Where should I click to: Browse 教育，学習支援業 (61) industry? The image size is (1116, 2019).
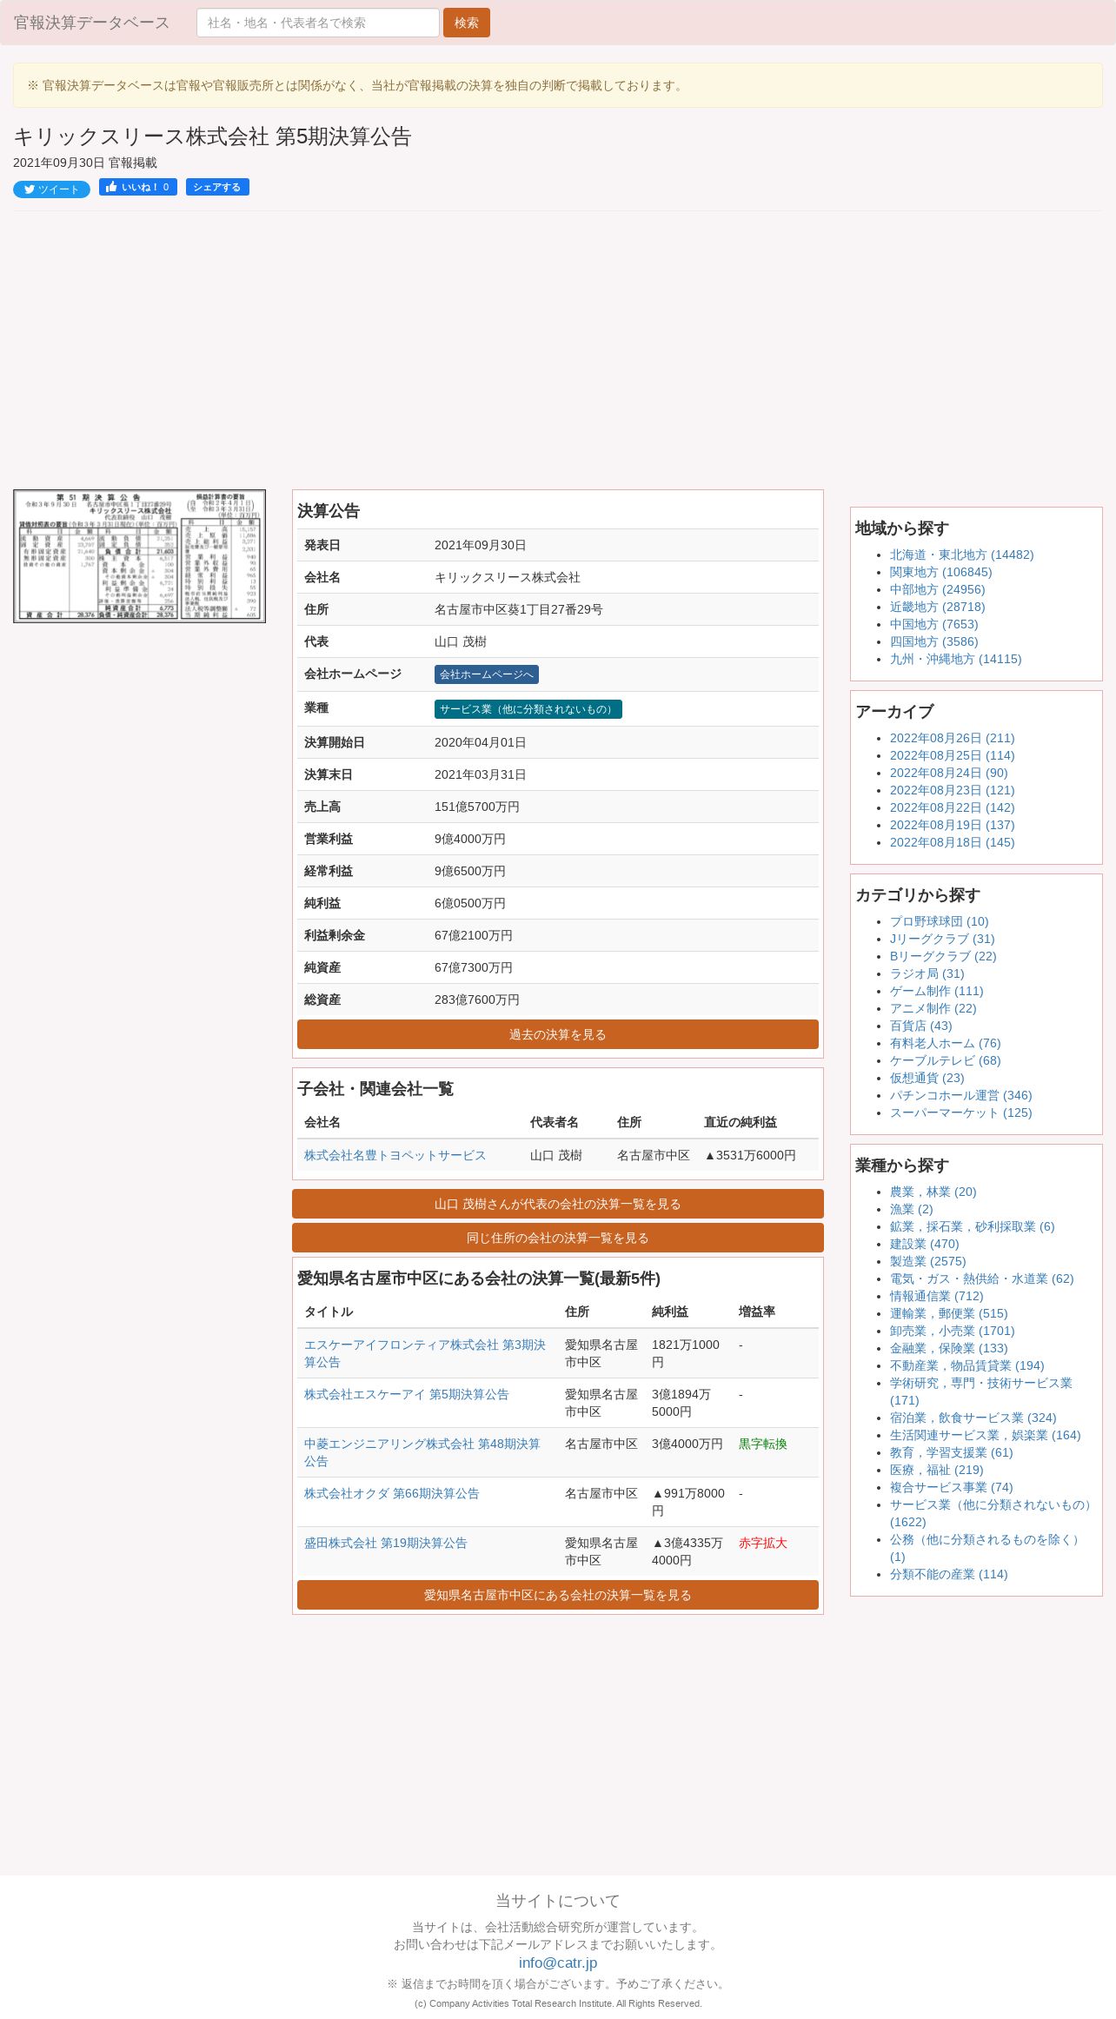click(952, 1452)
